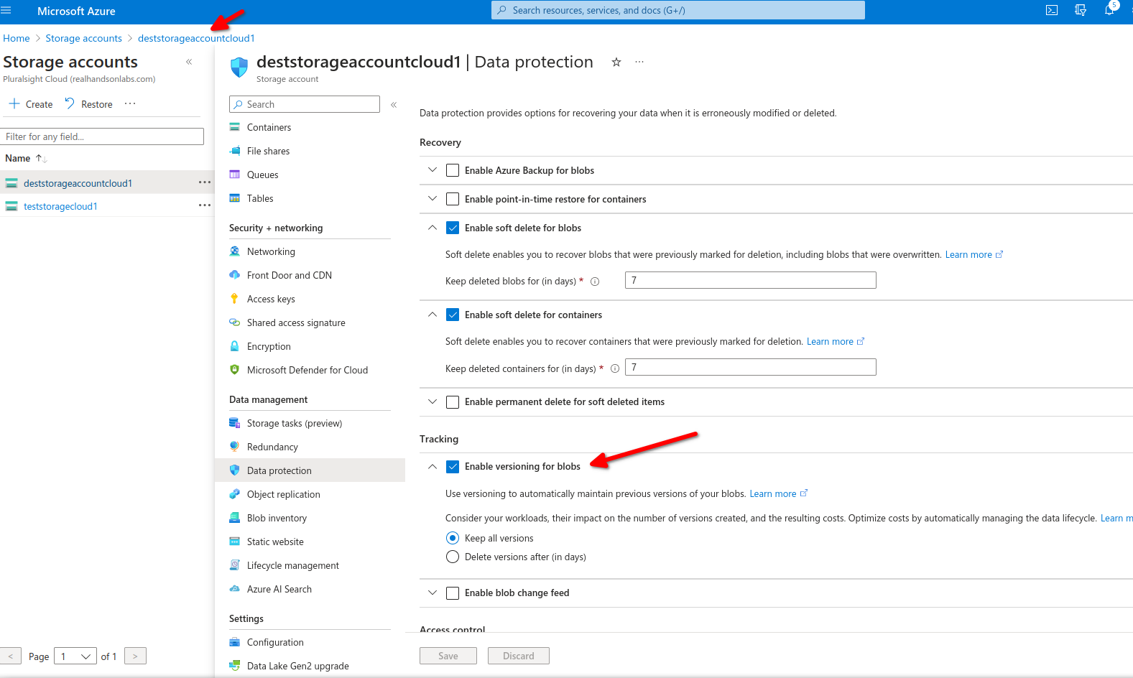Viewport: 1133px width, 678px height.
Task: Click the Restore icon in Storage accounts toolbar
Action: 70,103
